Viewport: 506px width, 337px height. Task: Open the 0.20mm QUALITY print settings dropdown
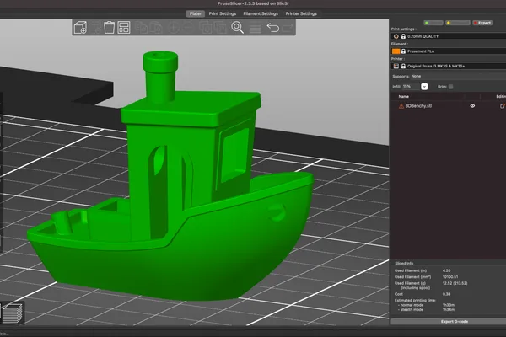(449, 36)
